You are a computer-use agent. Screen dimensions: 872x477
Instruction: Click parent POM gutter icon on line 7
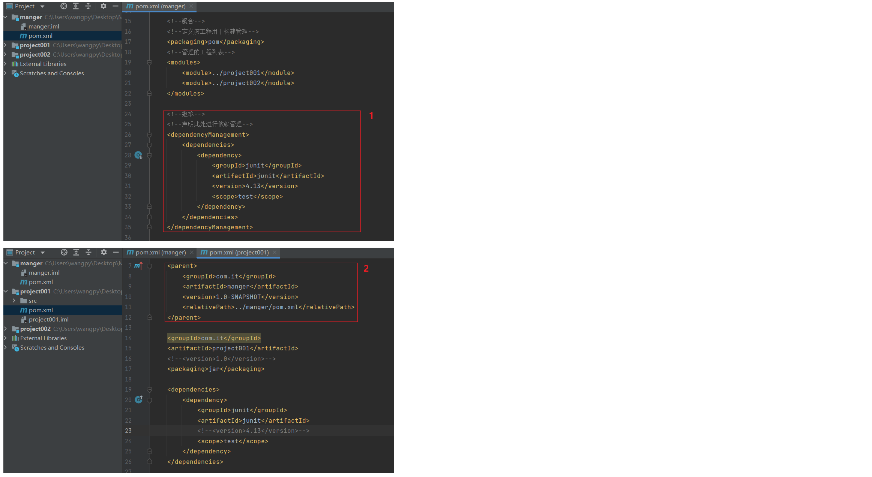138,266
